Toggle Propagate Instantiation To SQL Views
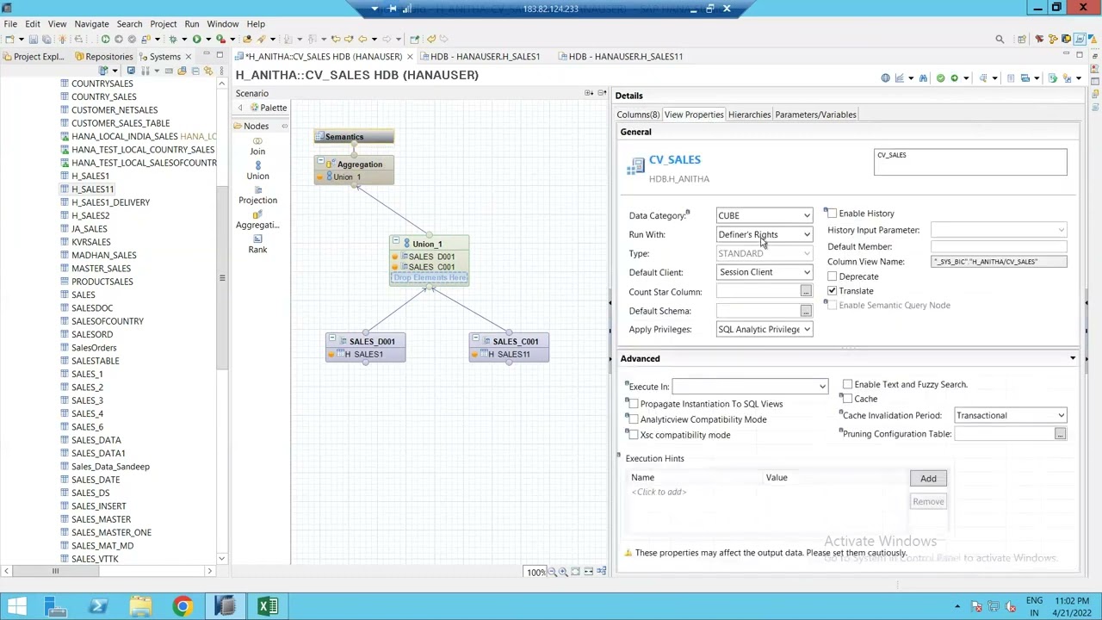This screenshot has width=1102, height=620. tap(634, 404)
